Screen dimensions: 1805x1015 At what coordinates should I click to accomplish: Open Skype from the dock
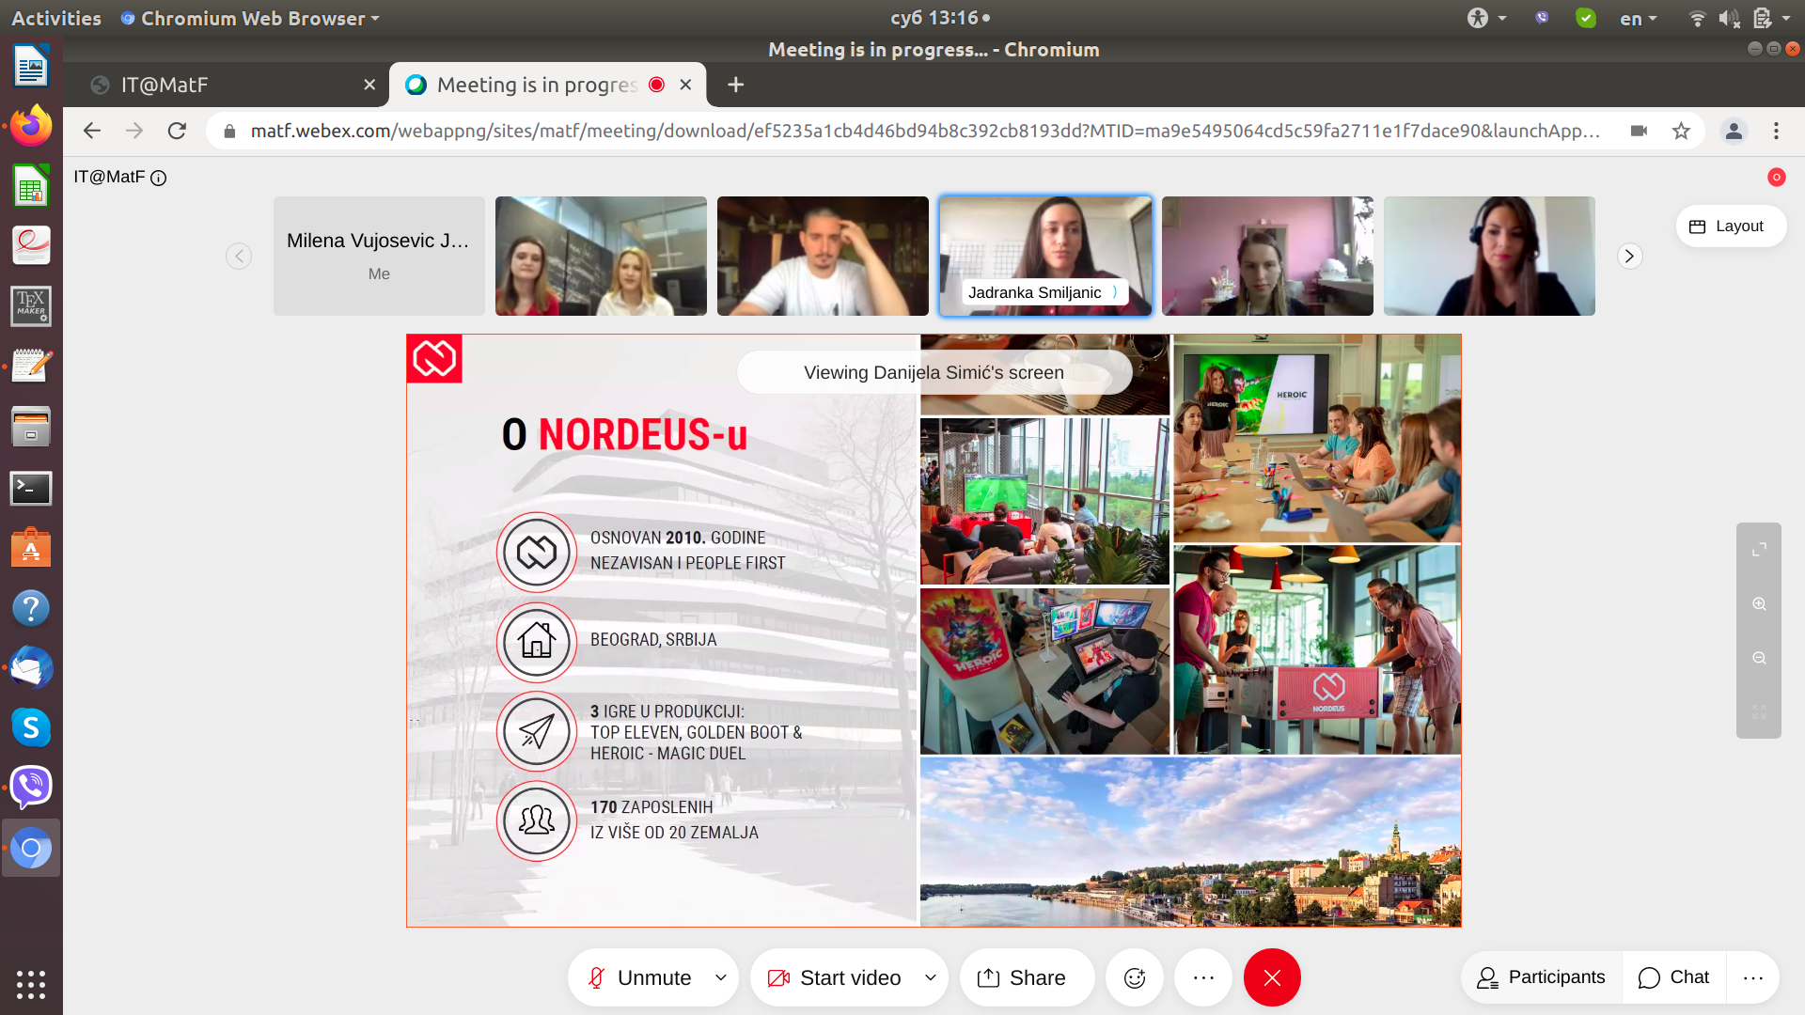(x=31, y=727)
